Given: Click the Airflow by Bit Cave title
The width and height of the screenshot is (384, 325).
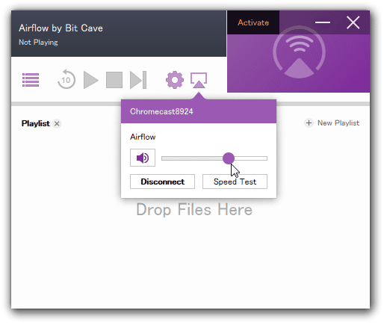Looking at the screenshot, I should 61,28.
